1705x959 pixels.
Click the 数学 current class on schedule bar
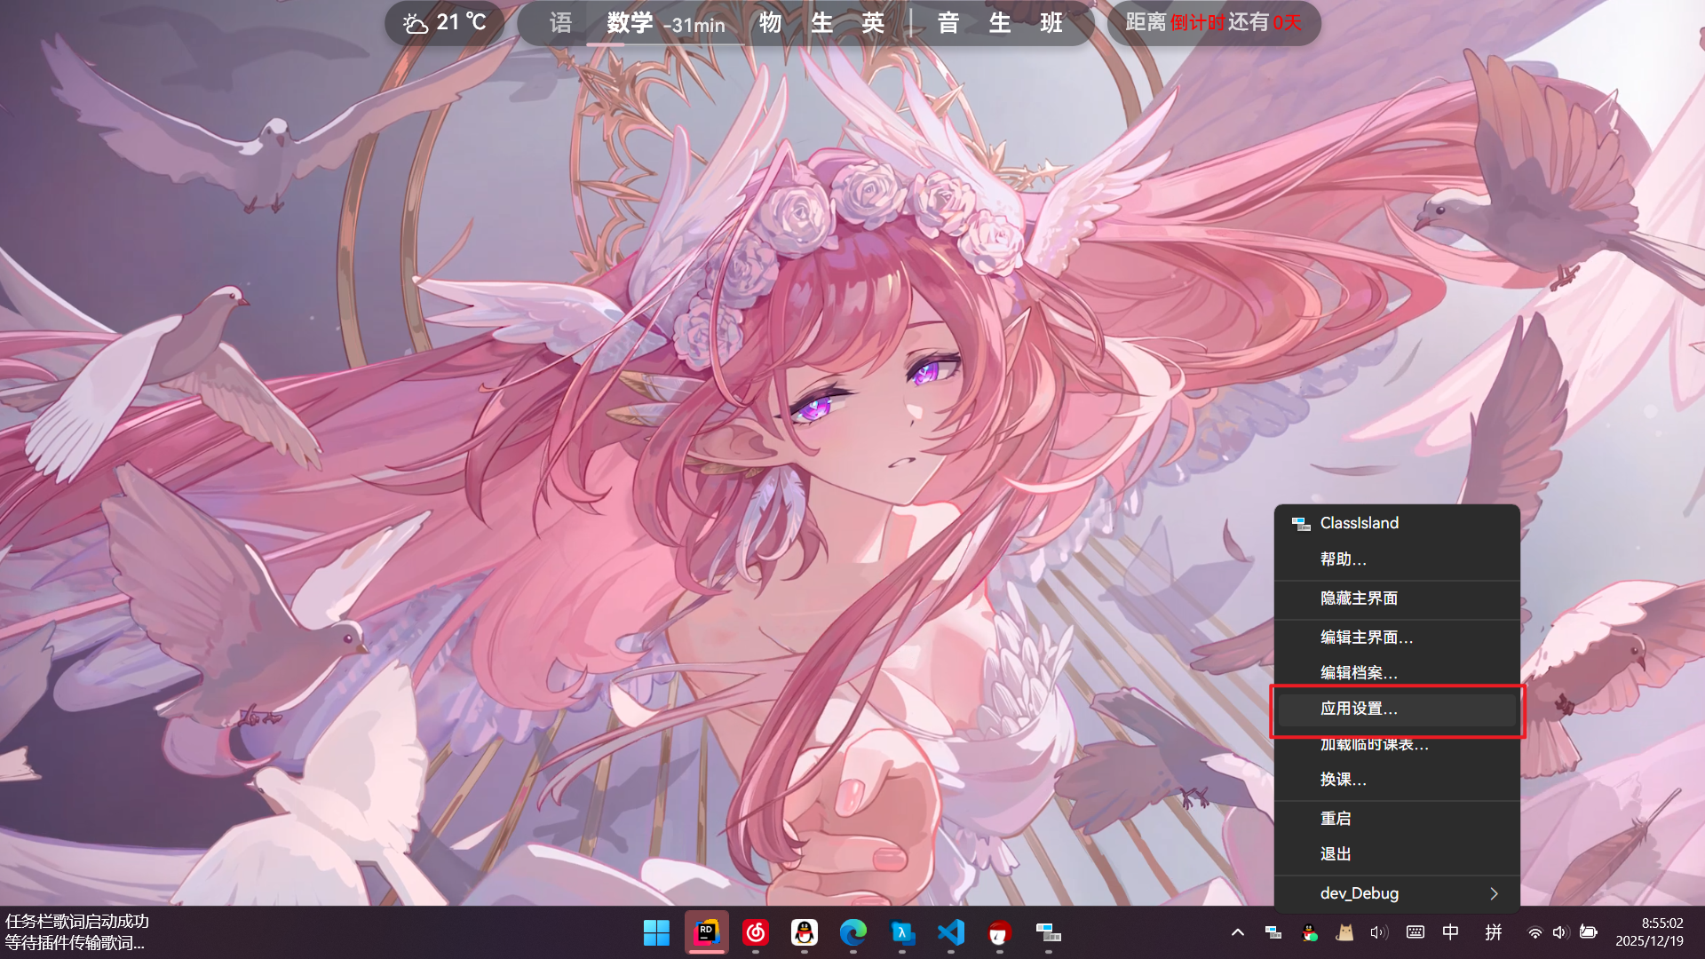(630, 23)
